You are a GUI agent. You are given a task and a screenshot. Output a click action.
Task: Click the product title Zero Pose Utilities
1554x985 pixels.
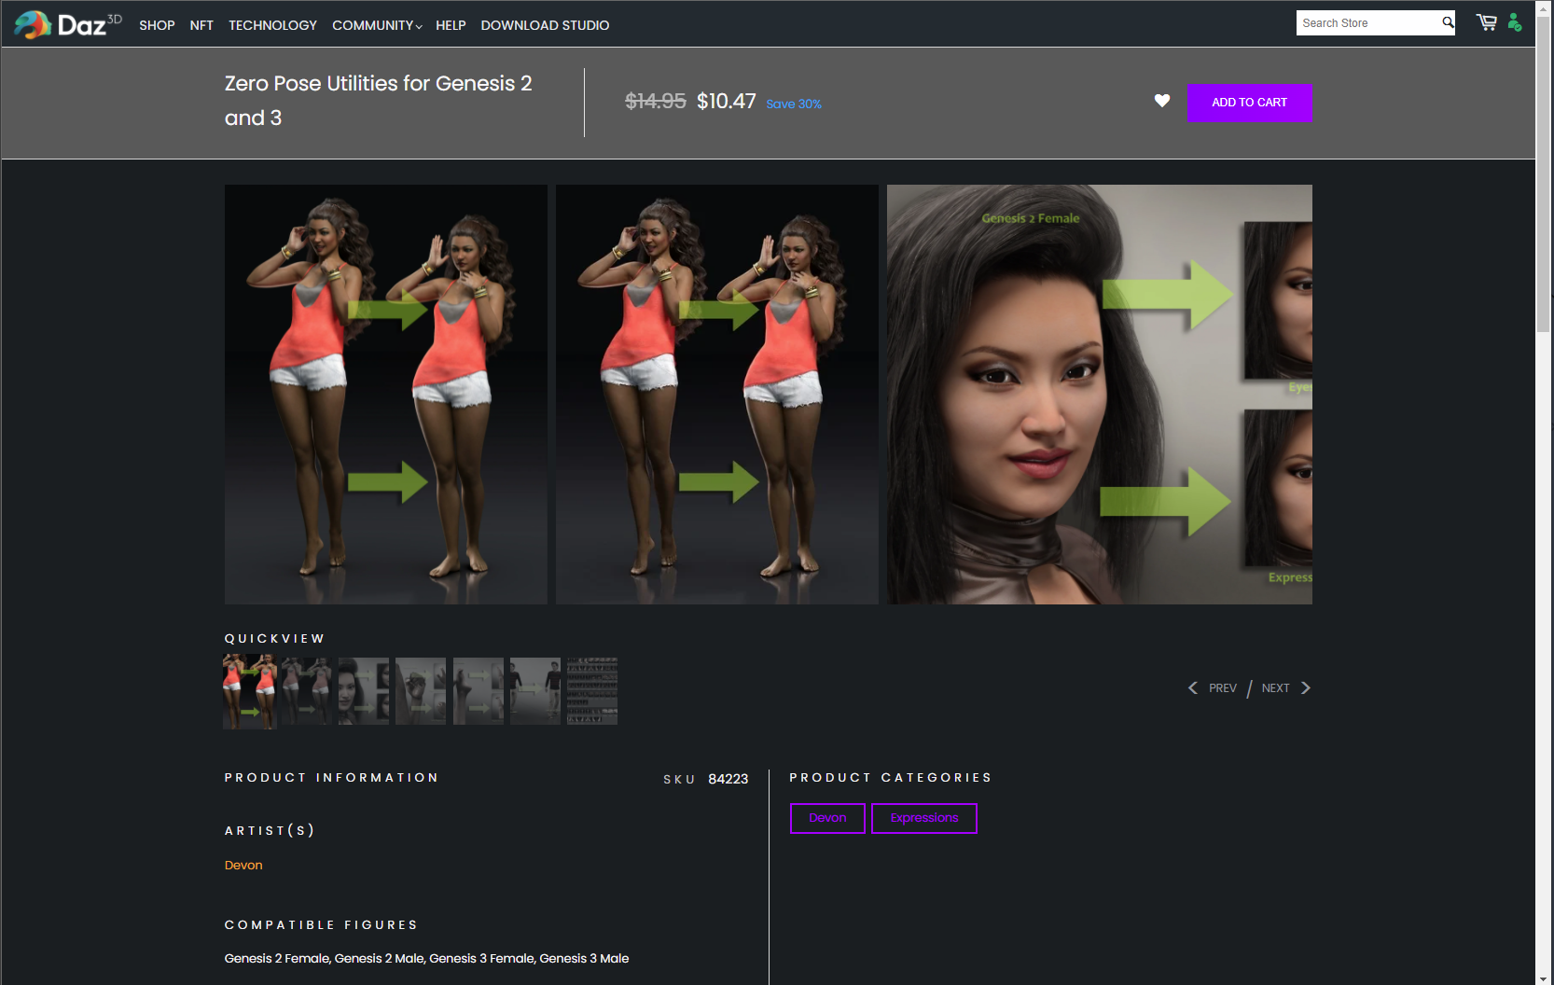[379, 101]
